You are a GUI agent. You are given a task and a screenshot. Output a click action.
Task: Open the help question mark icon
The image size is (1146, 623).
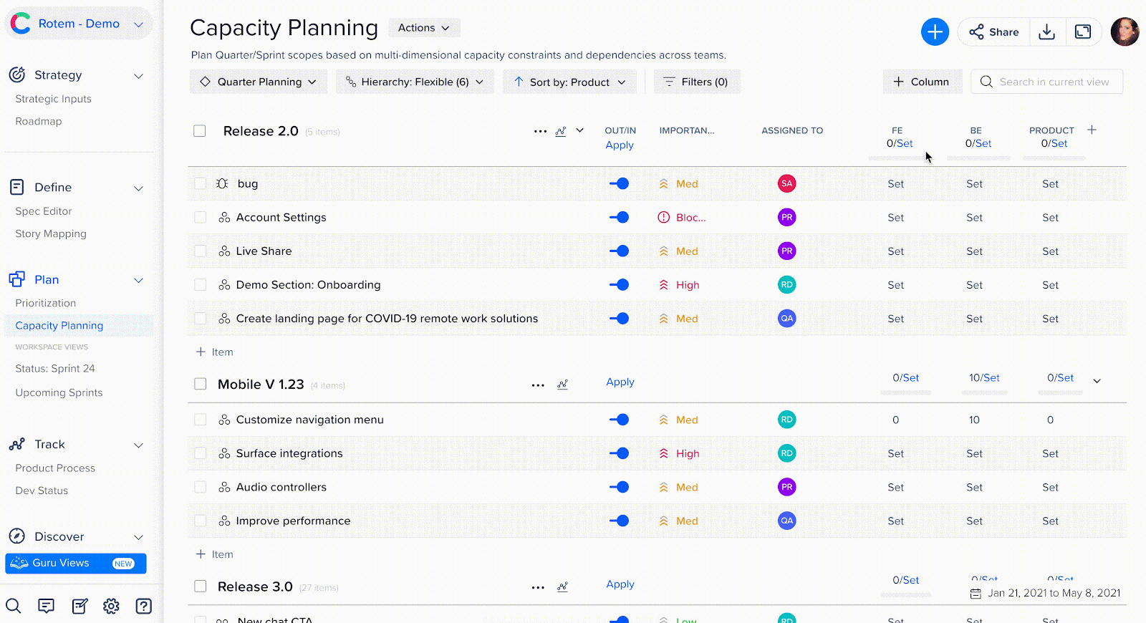[144, 607]
